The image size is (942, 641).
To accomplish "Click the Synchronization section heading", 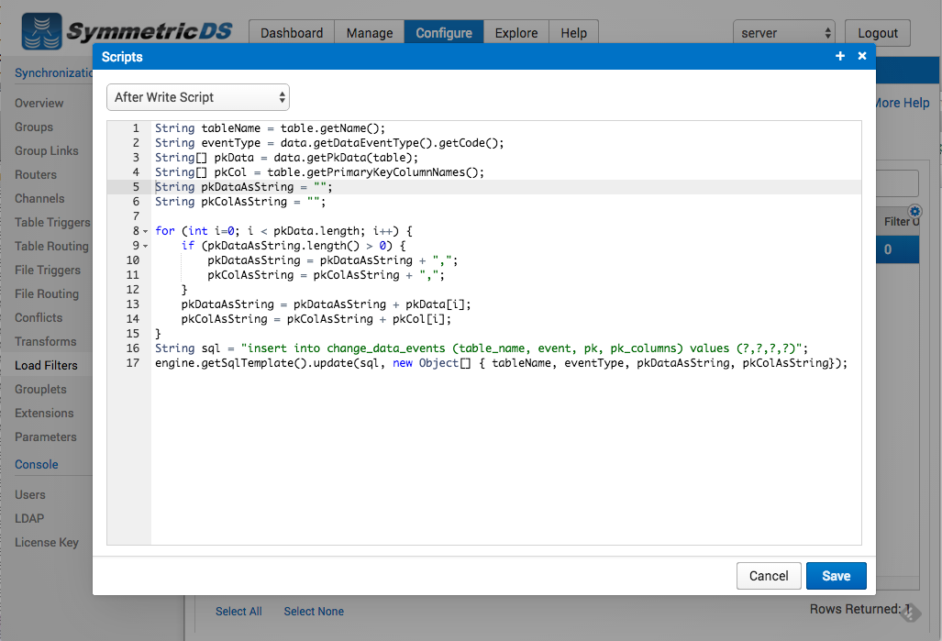I will click(53, 72).
